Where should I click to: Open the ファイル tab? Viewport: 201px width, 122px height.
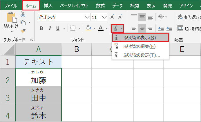(11, 6)
